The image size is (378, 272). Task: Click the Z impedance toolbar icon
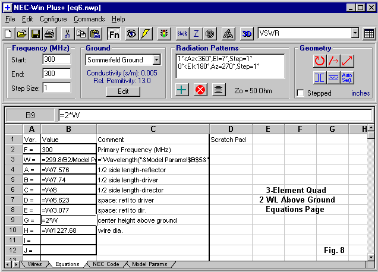tap(197, 34)
